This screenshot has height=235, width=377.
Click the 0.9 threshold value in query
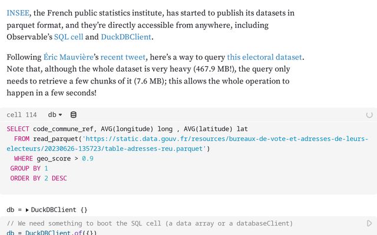tap(88, 159)
